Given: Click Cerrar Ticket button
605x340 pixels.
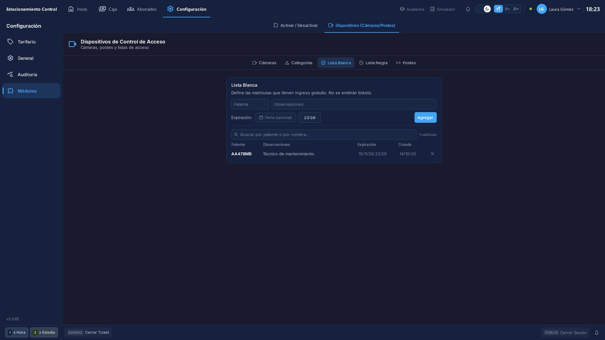Looking at the screenshot, I should (x=88, y=332).
